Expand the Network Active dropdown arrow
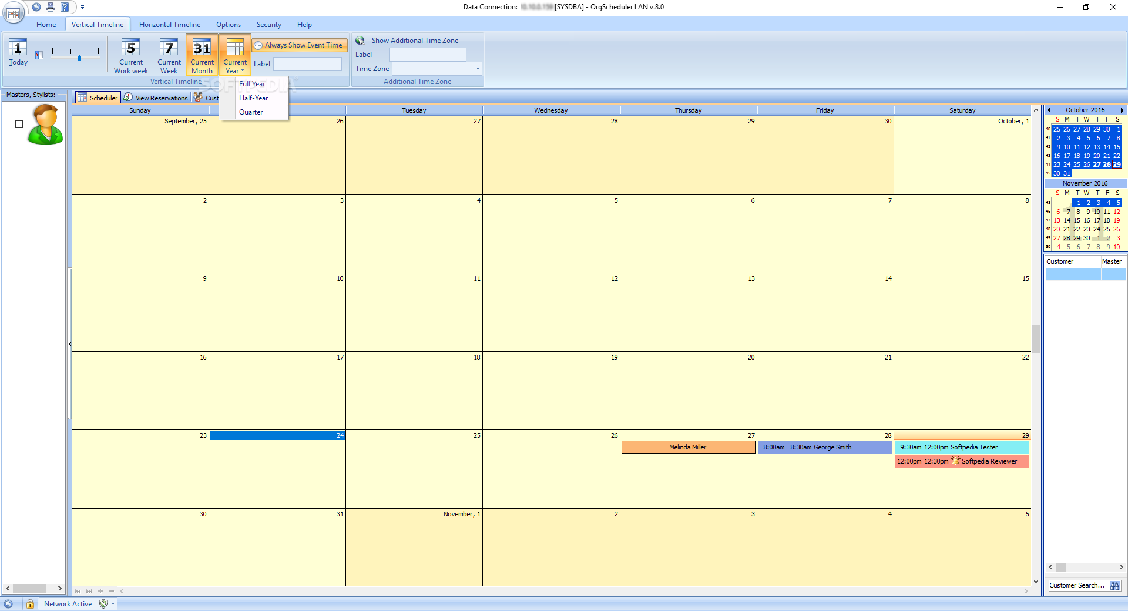 [x=113, y=603]
